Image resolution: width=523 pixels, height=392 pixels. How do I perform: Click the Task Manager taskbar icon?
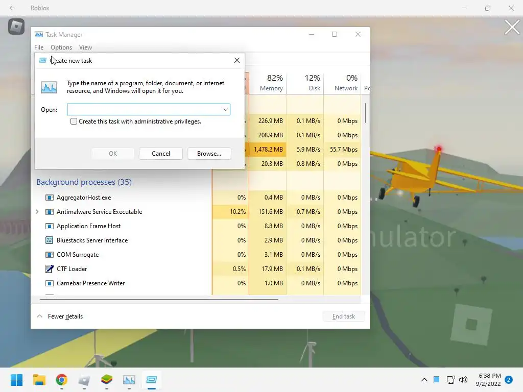(x=129, y=380)
